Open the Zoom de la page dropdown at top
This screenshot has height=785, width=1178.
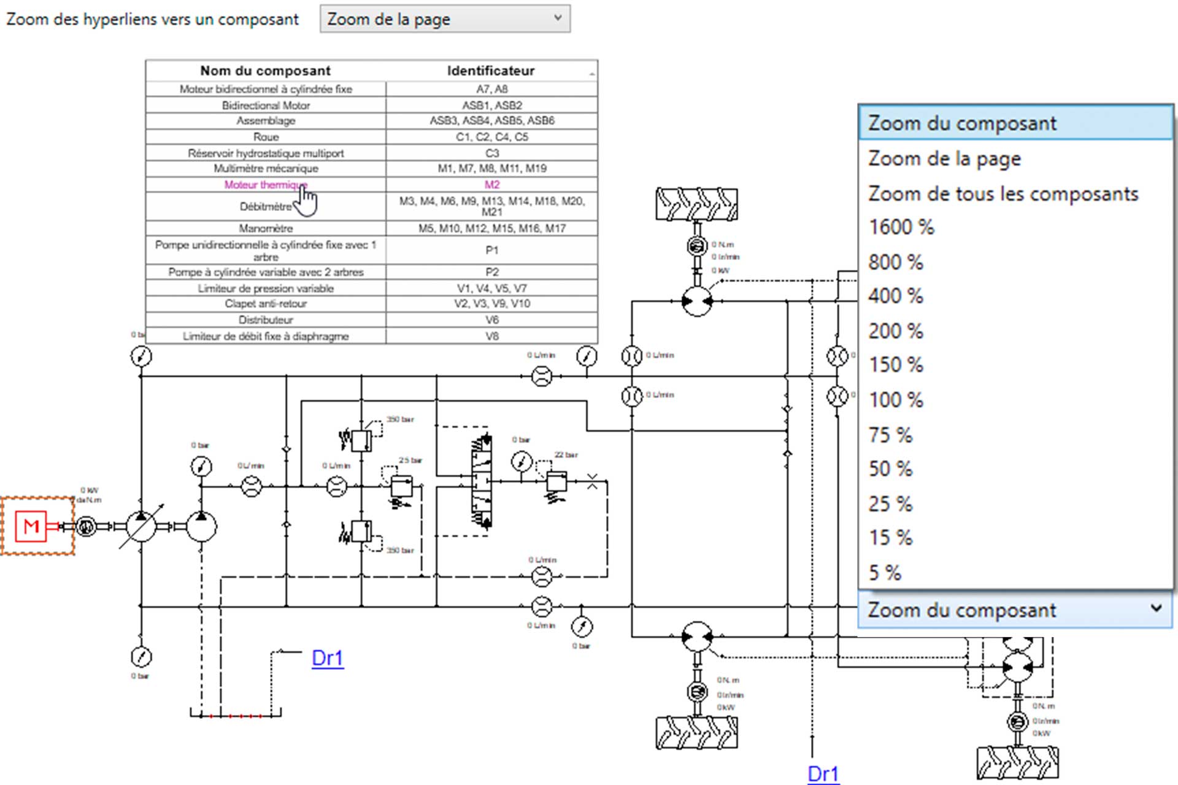(x=445, y=19)
